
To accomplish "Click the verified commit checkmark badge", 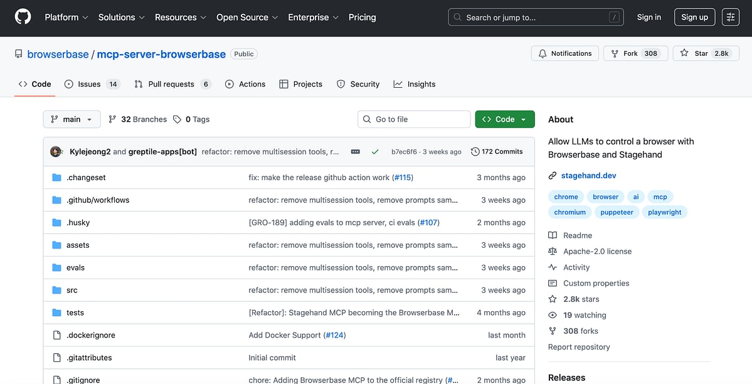I will click(374, 151).
